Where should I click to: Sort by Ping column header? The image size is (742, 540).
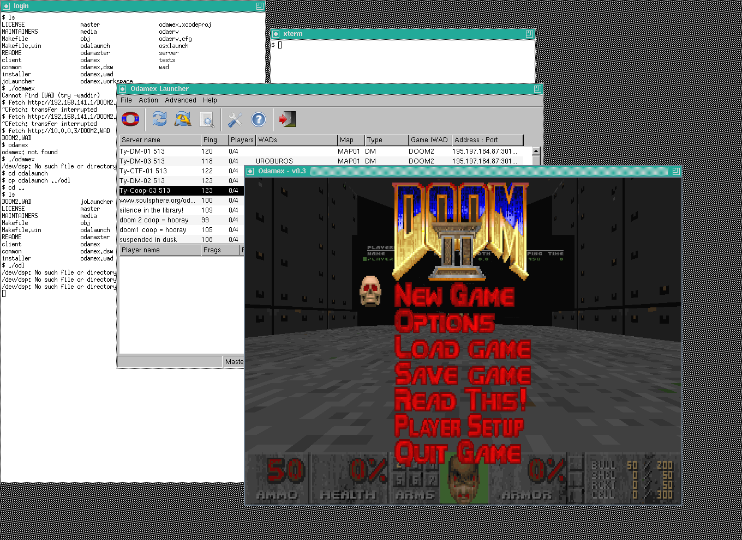pos(214,140)
